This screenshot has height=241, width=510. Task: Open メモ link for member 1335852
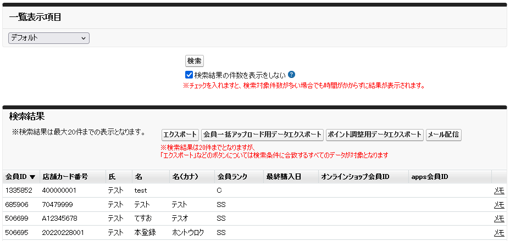point(498,190)
